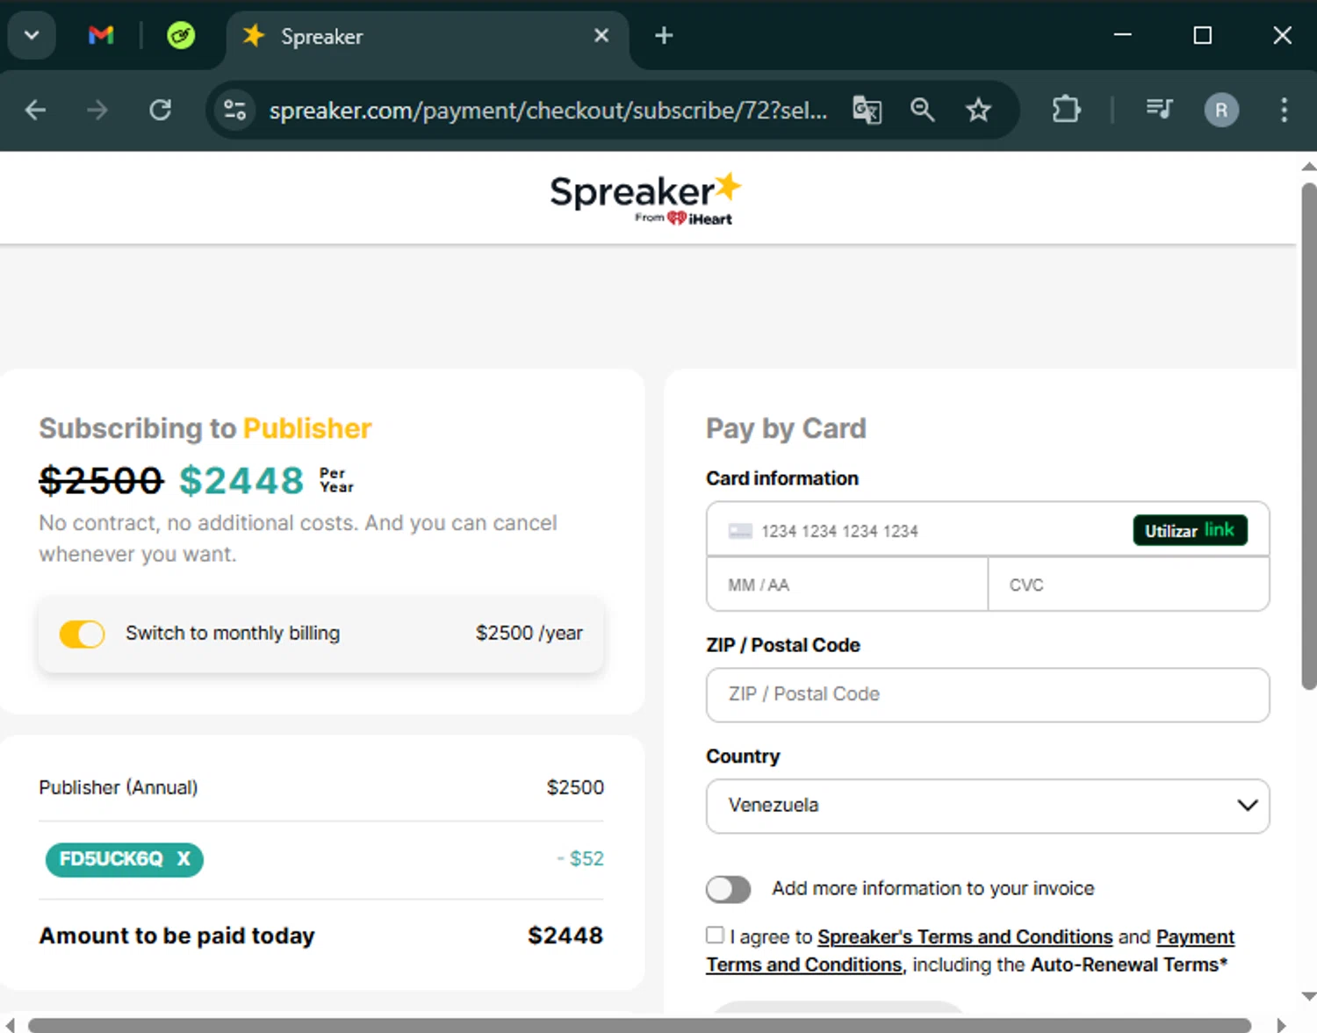This screenshot has height=1033, width=1317.
Task: Open the tab search dropdown arrow
Action: pyautogui.click(x=32, y=35)
